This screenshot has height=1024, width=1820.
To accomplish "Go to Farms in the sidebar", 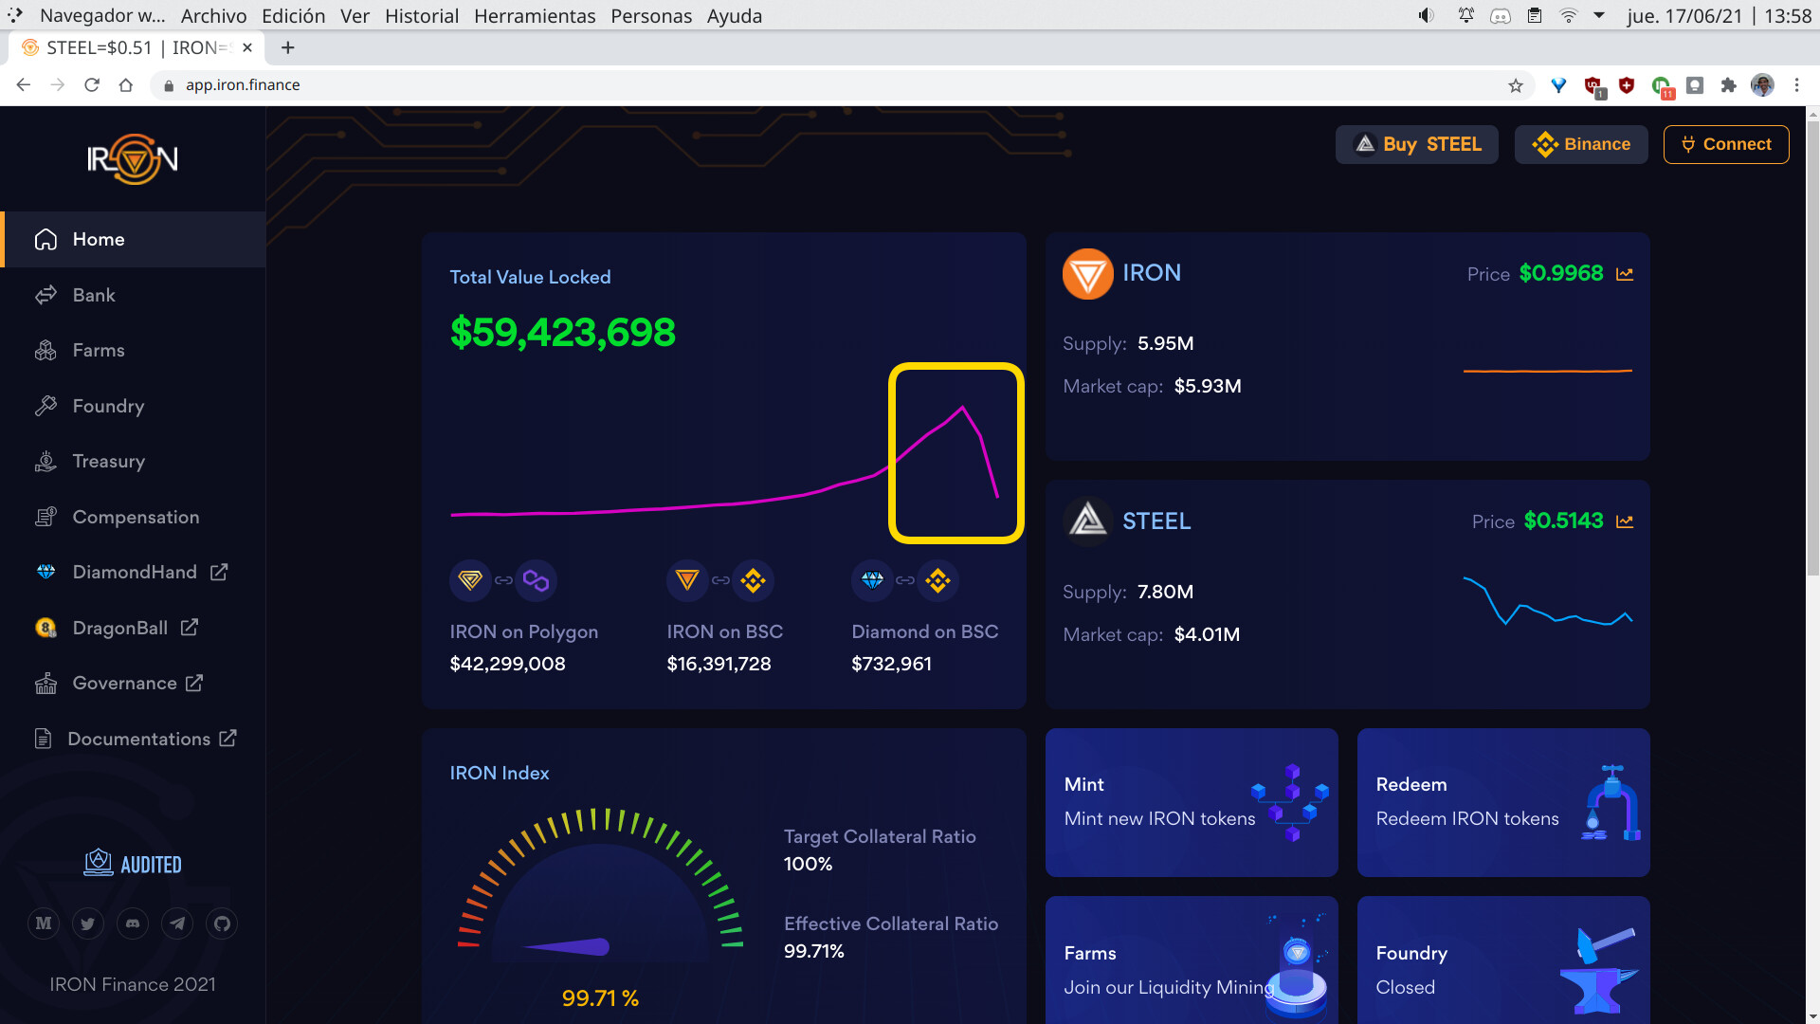I will click(99, 351).
